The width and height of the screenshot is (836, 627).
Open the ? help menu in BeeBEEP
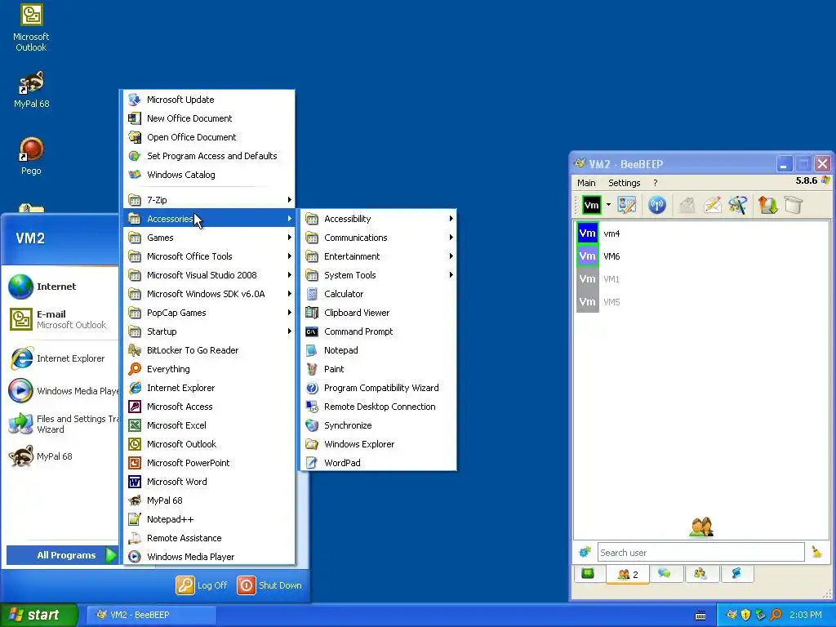(x=656, y=183)
